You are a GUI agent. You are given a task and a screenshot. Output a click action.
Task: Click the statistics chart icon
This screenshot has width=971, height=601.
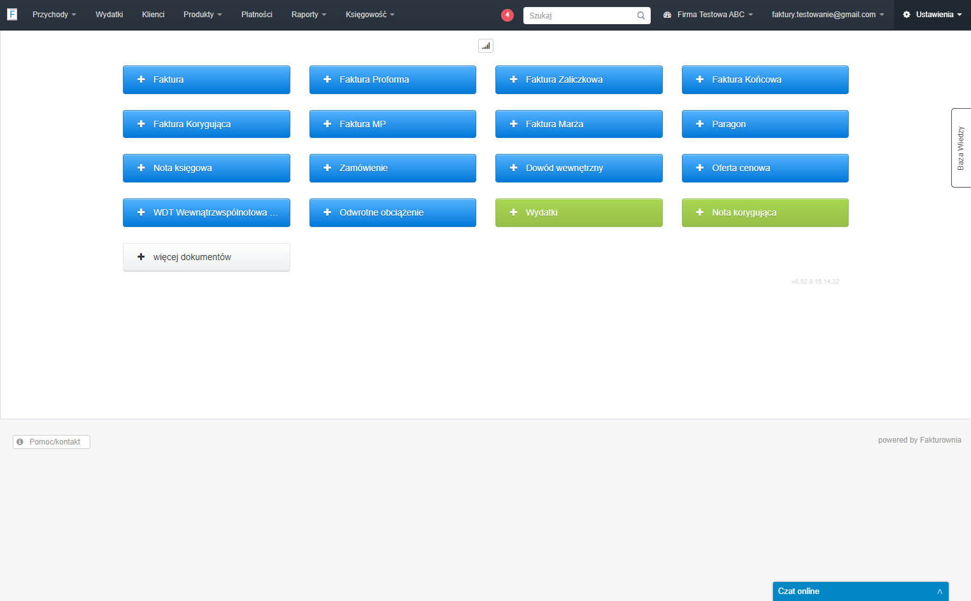coord(486,46)
